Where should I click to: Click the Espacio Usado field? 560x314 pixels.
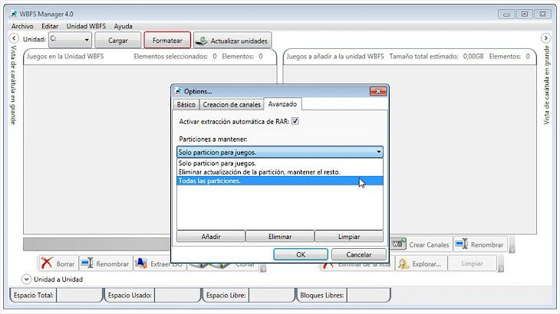point(177,295)
